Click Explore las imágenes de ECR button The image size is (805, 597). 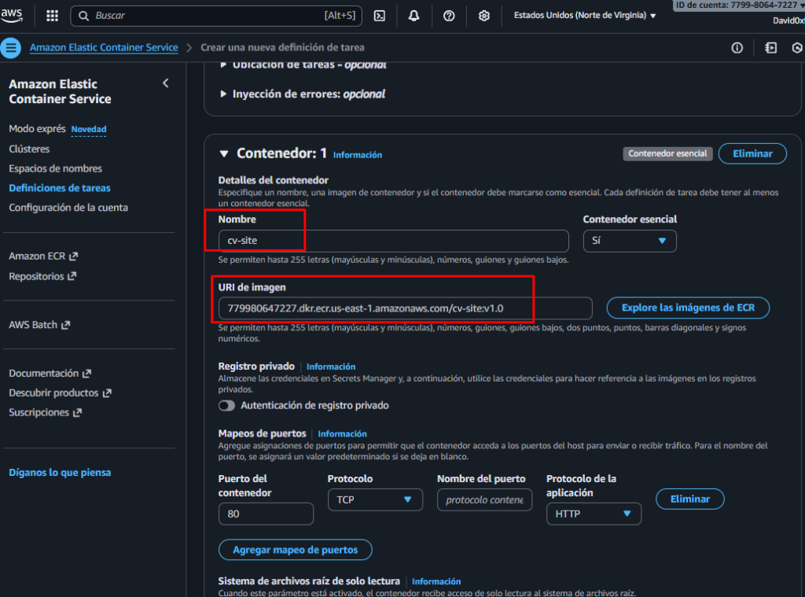pos(687,308)
